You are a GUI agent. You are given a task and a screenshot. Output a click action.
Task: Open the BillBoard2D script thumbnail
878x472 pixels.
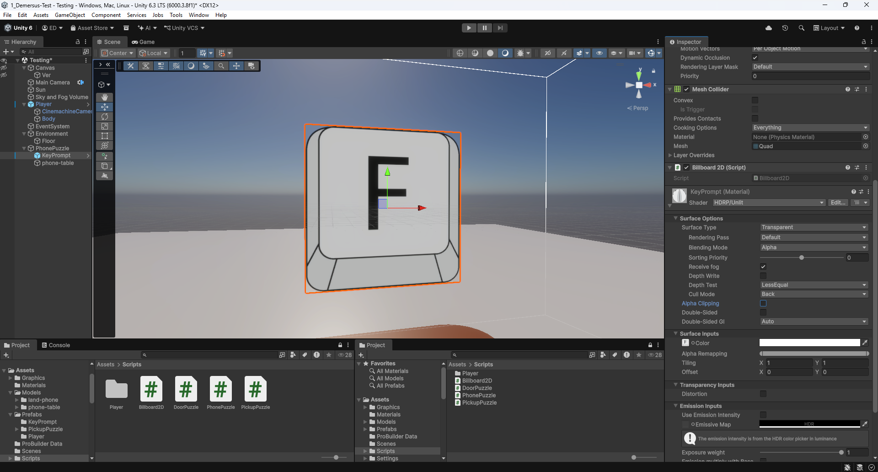click(151, 389)
